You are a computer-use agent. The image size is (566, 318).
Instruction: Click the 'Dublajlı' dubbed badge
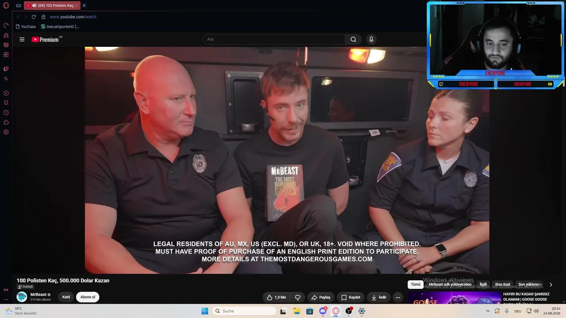click(x=25, y=287)
